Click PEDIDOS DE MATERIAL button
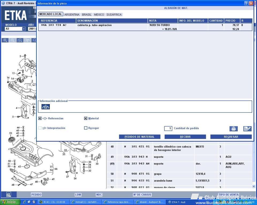The image size is (257, 205). point(140,137)
